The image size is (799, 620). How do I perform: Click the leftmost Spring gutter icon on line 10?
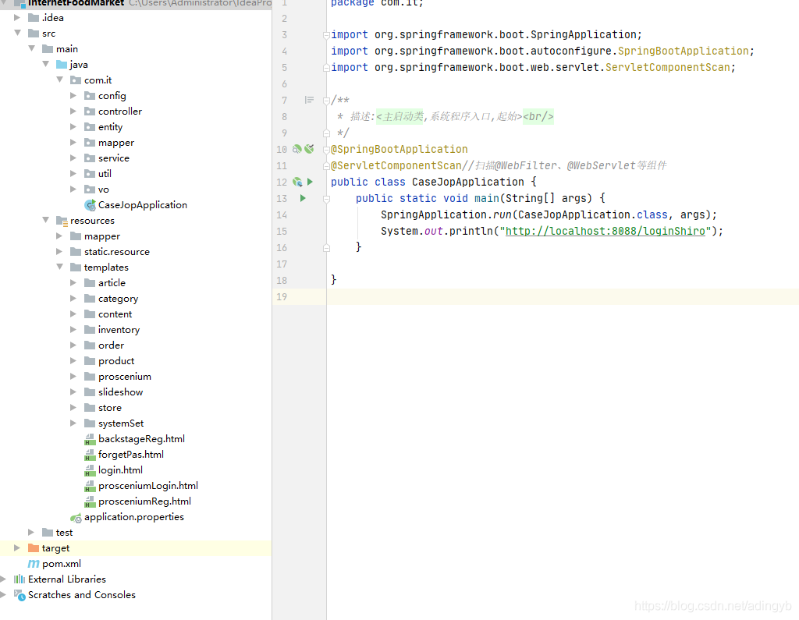point(297,149)
